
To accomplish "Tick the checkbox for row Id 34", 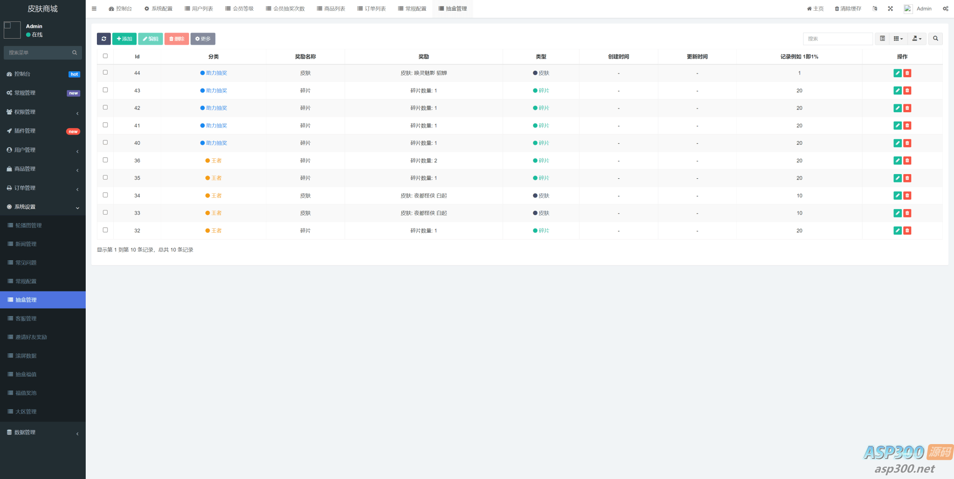I will pyautogui.click(x=105, y=195).
